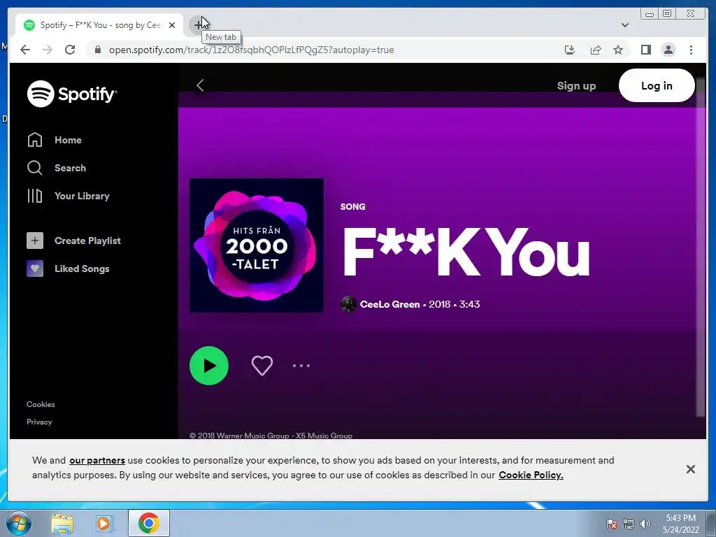The width and height of the screenshot is (716, 537).
Task: Click the volume speaker tray icon
Action: click(x=645, y=524)
